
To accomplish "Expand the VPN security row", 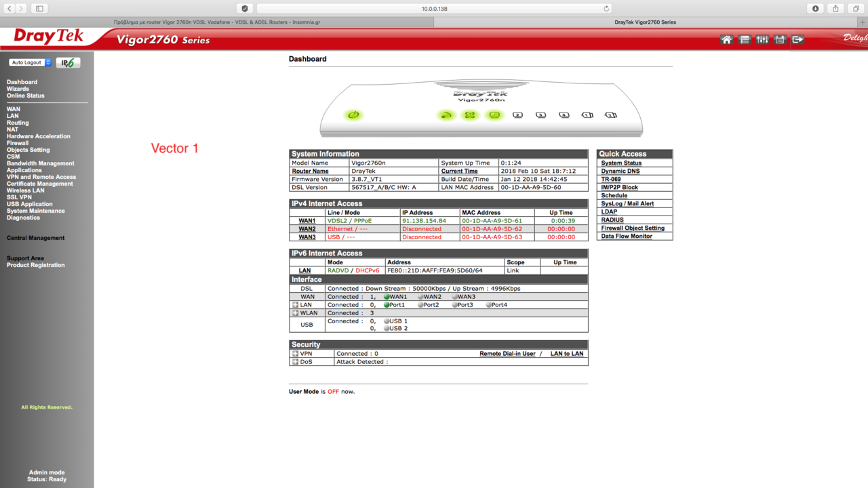I will coord(295,354).
